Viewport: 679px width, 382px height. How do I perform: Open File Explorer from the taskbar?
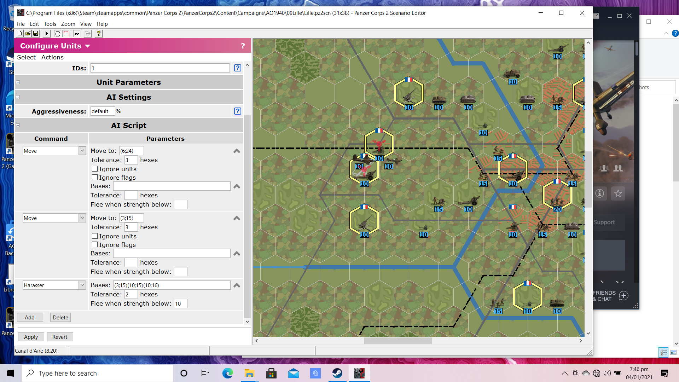click(x=250, y=373)
